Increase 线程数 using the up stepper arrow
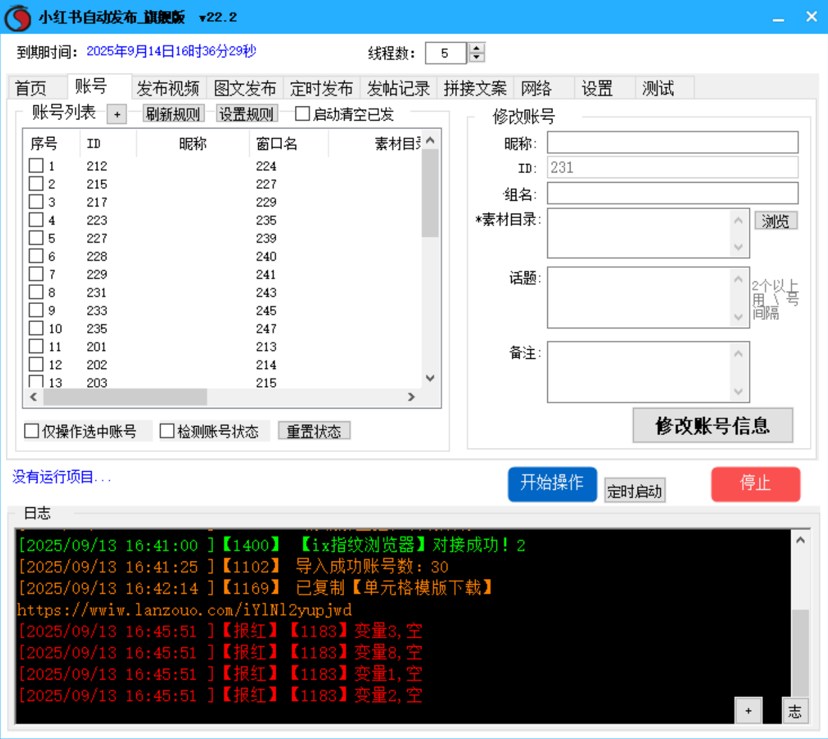Image resolution: width=828 pixels, height=739 pixels. pyautogui.click(x=476, y=48)
